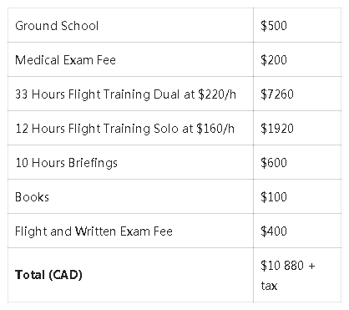
Task: Select the Books cell
Action: pyautogui.click(x=130, y=196)
